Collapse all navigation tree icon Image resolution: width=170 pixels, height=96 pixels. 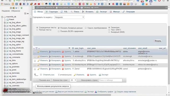pyautogui.click(x=25, y=14)
